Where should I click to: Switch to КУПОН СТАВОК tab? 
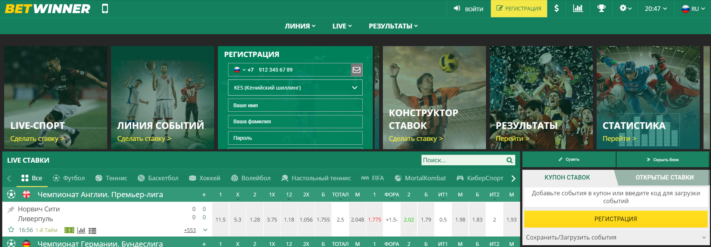click(x=567, y=178)
